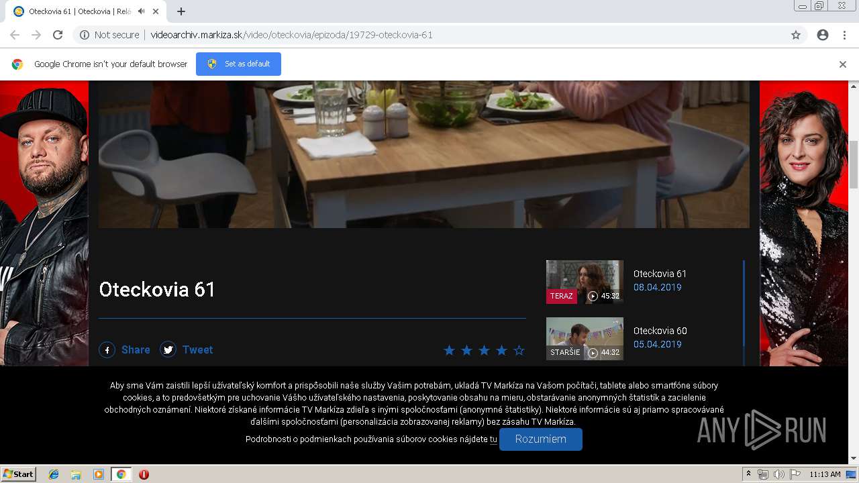Rate episode five stars
The width and height of the screenshot is (859, 483).
point(519,350)
